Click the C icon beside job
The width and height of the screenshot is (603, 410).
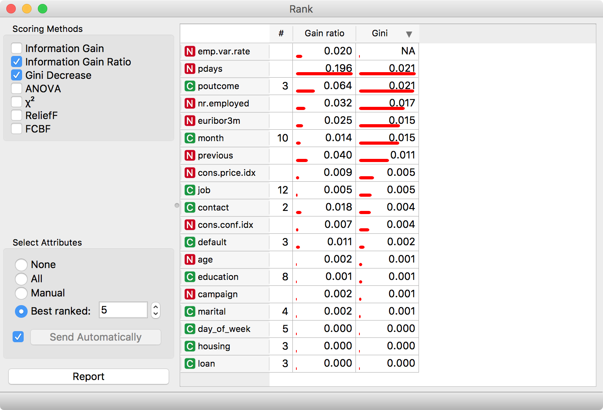(190, 190)
